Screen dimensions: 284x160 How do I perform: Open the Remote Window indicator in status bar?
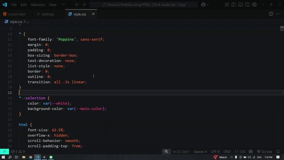pyautogui.click(x=4, y=152)
